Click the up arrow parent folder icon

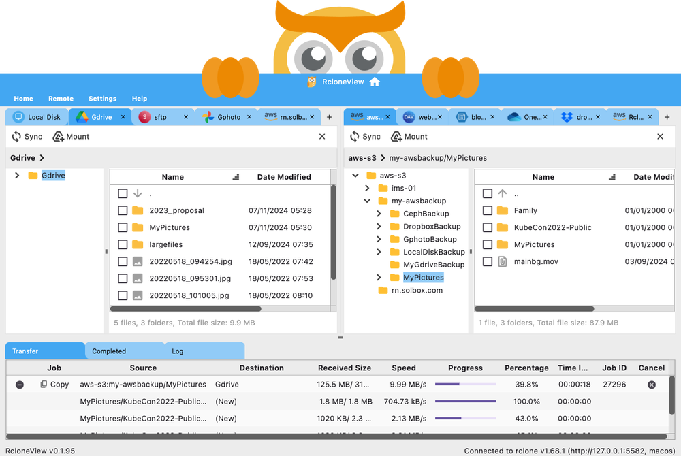503,193
